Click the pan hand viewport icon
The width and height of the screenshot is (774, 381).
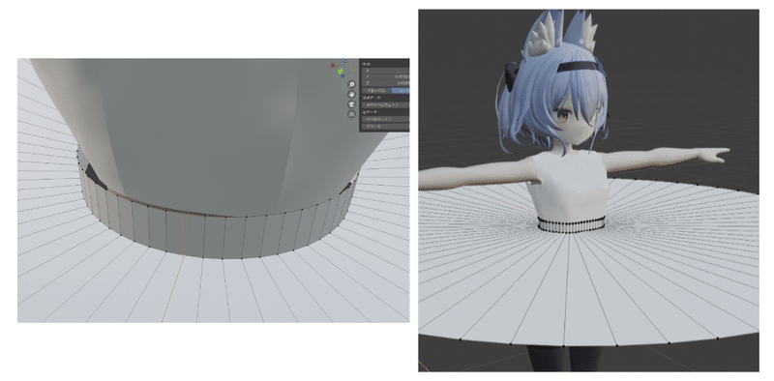pos(351,94)
